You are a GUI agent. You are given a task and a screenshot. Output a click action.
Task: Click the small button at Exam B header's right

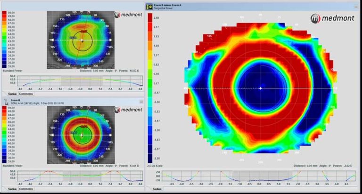pyautogui.click(x=142, y=101)
